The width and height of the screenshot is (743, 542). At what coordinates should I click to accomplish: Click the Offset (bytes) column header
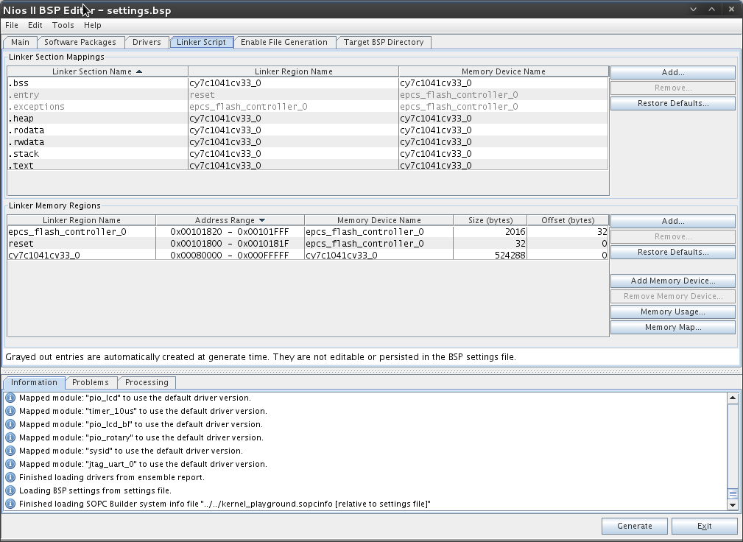[x=568, y=220]
